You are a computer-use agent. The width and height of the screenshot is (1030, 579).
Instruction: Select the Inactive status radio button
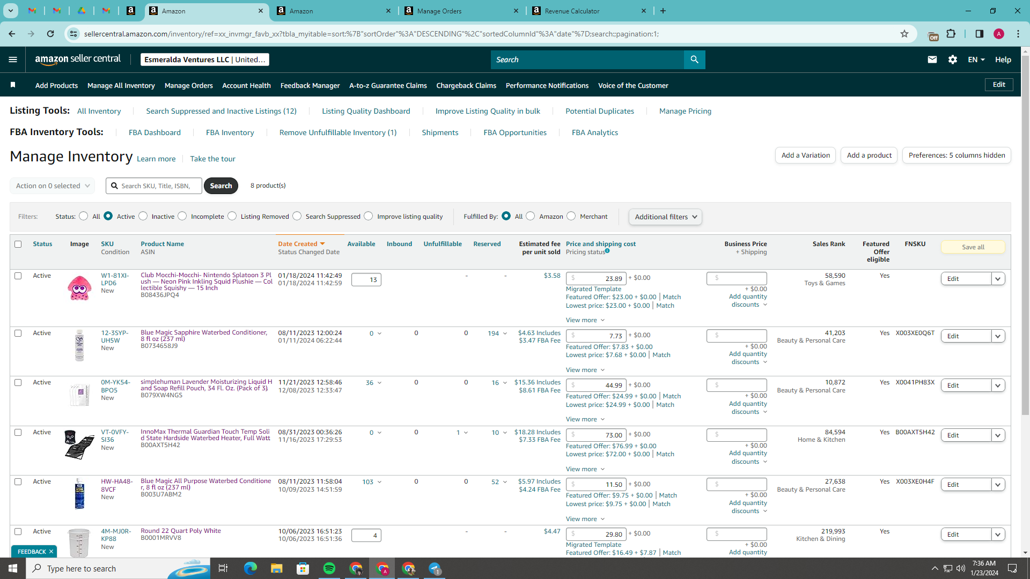(x=143, y=216)
